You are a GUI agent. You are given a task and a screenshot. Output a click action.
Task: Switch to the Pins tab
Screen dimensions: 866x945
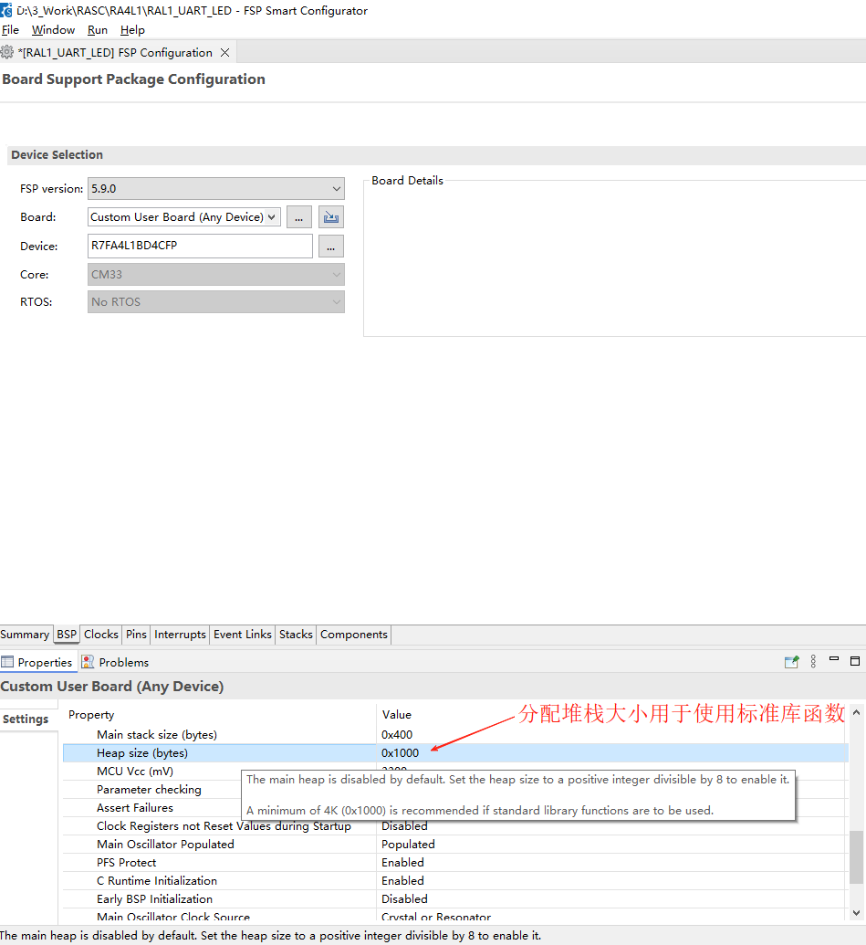pos(136,635)
